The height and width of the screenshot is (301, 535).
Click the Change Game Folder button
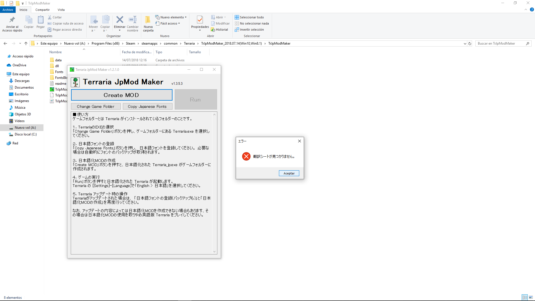[96, 106]
